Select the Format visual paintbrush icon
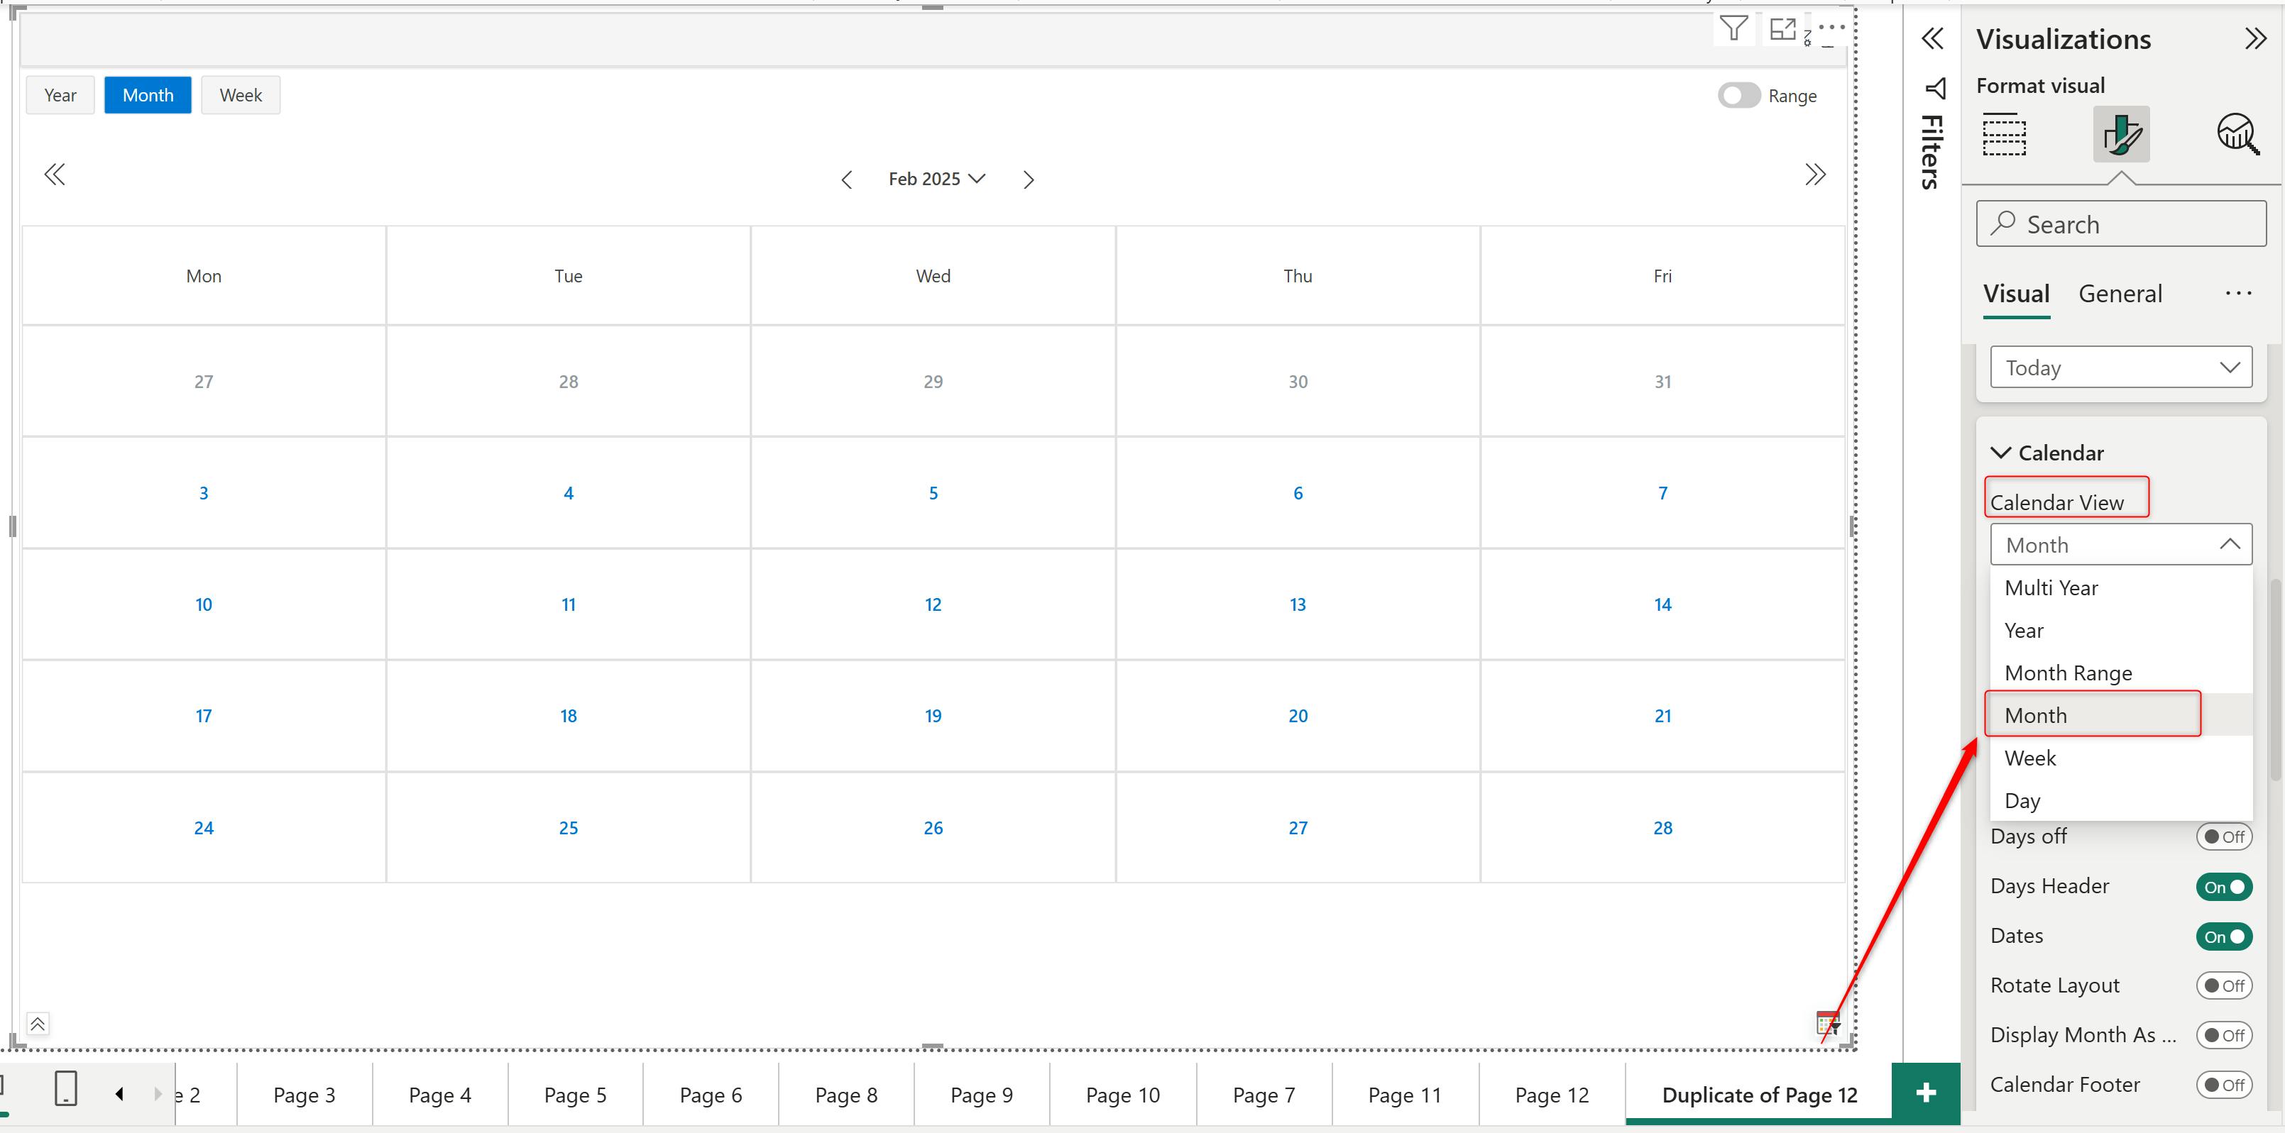 point(2121,135)
